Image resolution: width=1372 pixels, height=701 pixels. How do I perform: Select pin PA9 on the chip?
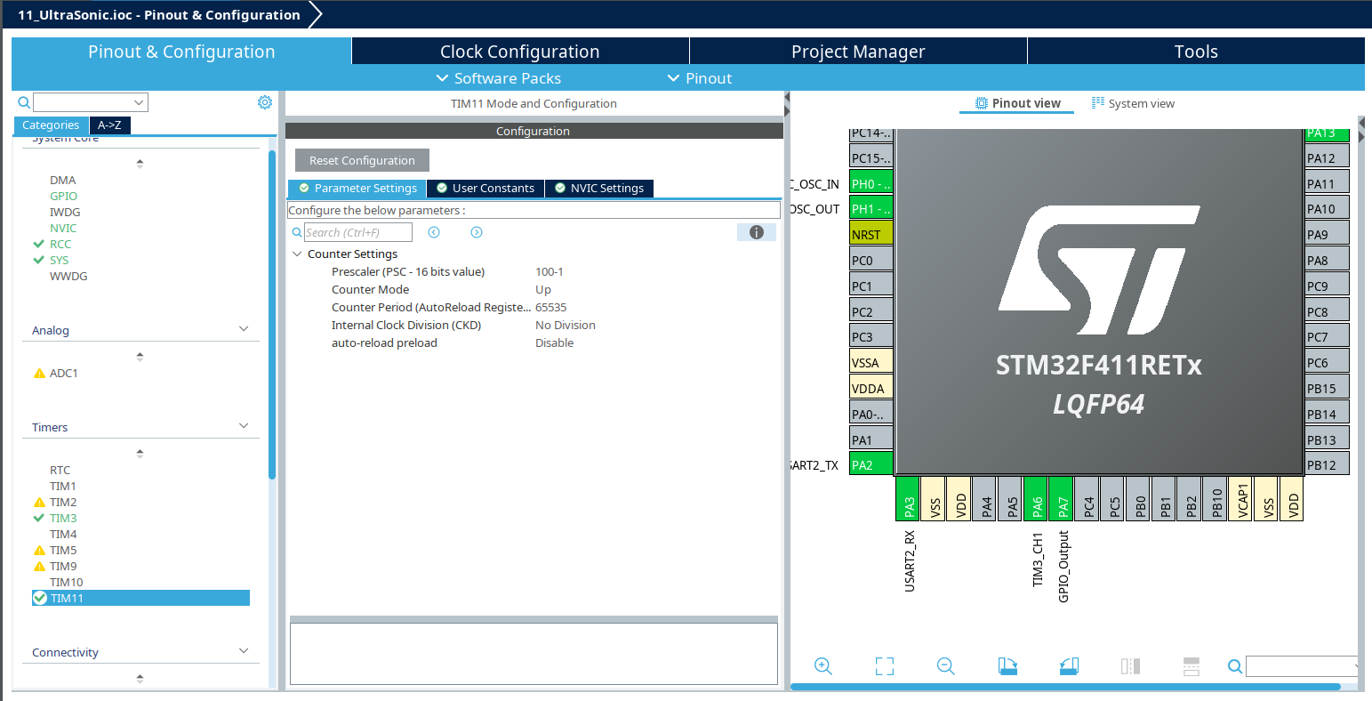click(1327, 235)
